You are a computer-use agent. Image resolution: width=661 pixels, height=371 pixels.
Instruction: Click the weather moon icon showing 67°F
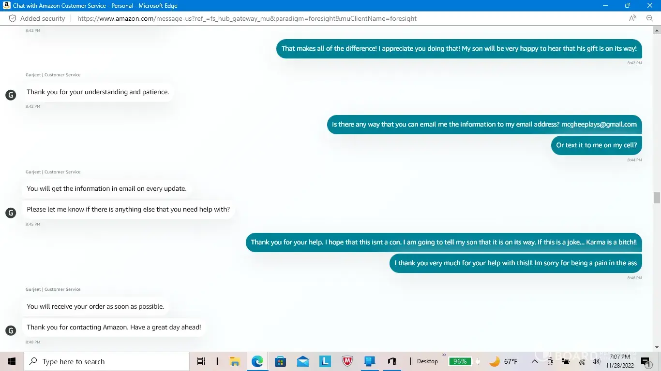[x=494, y=361]
